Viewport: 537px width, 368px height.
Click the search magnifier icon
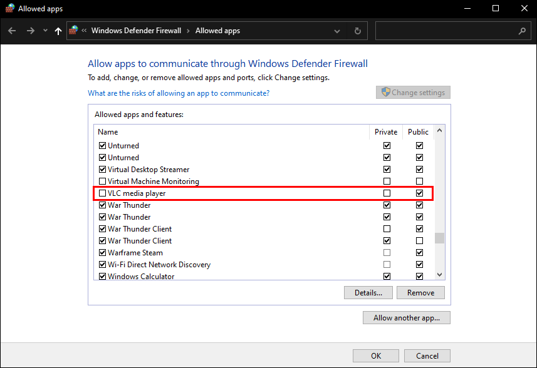522,31
